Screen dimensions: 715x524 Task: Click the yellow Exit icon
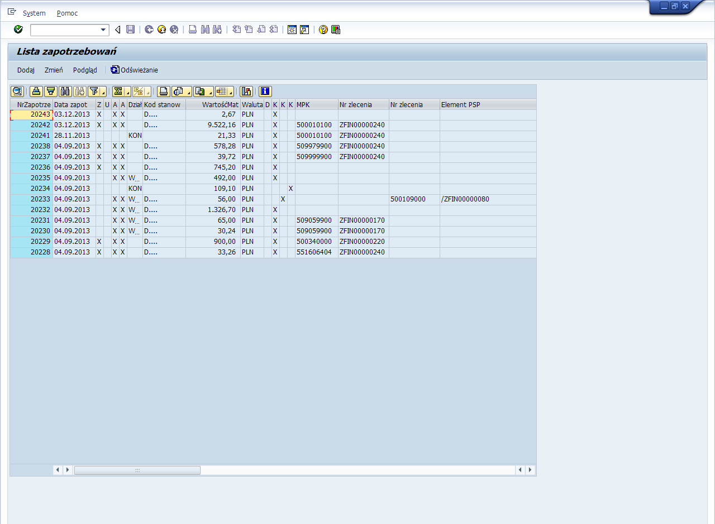(161, 30)
